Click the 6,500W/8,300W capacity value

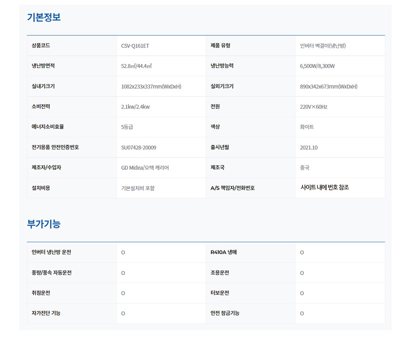[317, 66]
